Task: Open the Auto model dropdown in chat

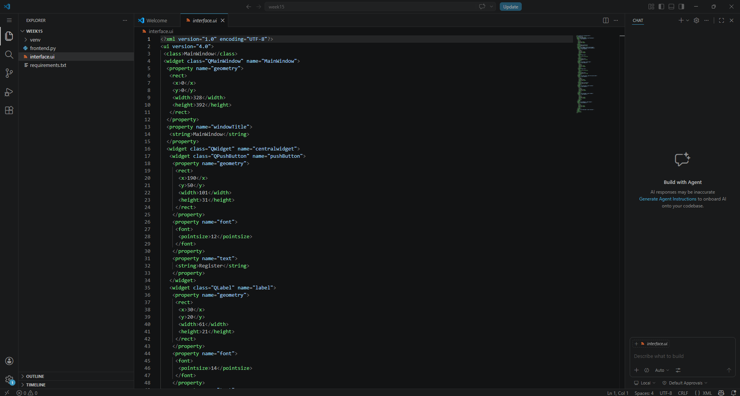Action: tap(662, 370)
